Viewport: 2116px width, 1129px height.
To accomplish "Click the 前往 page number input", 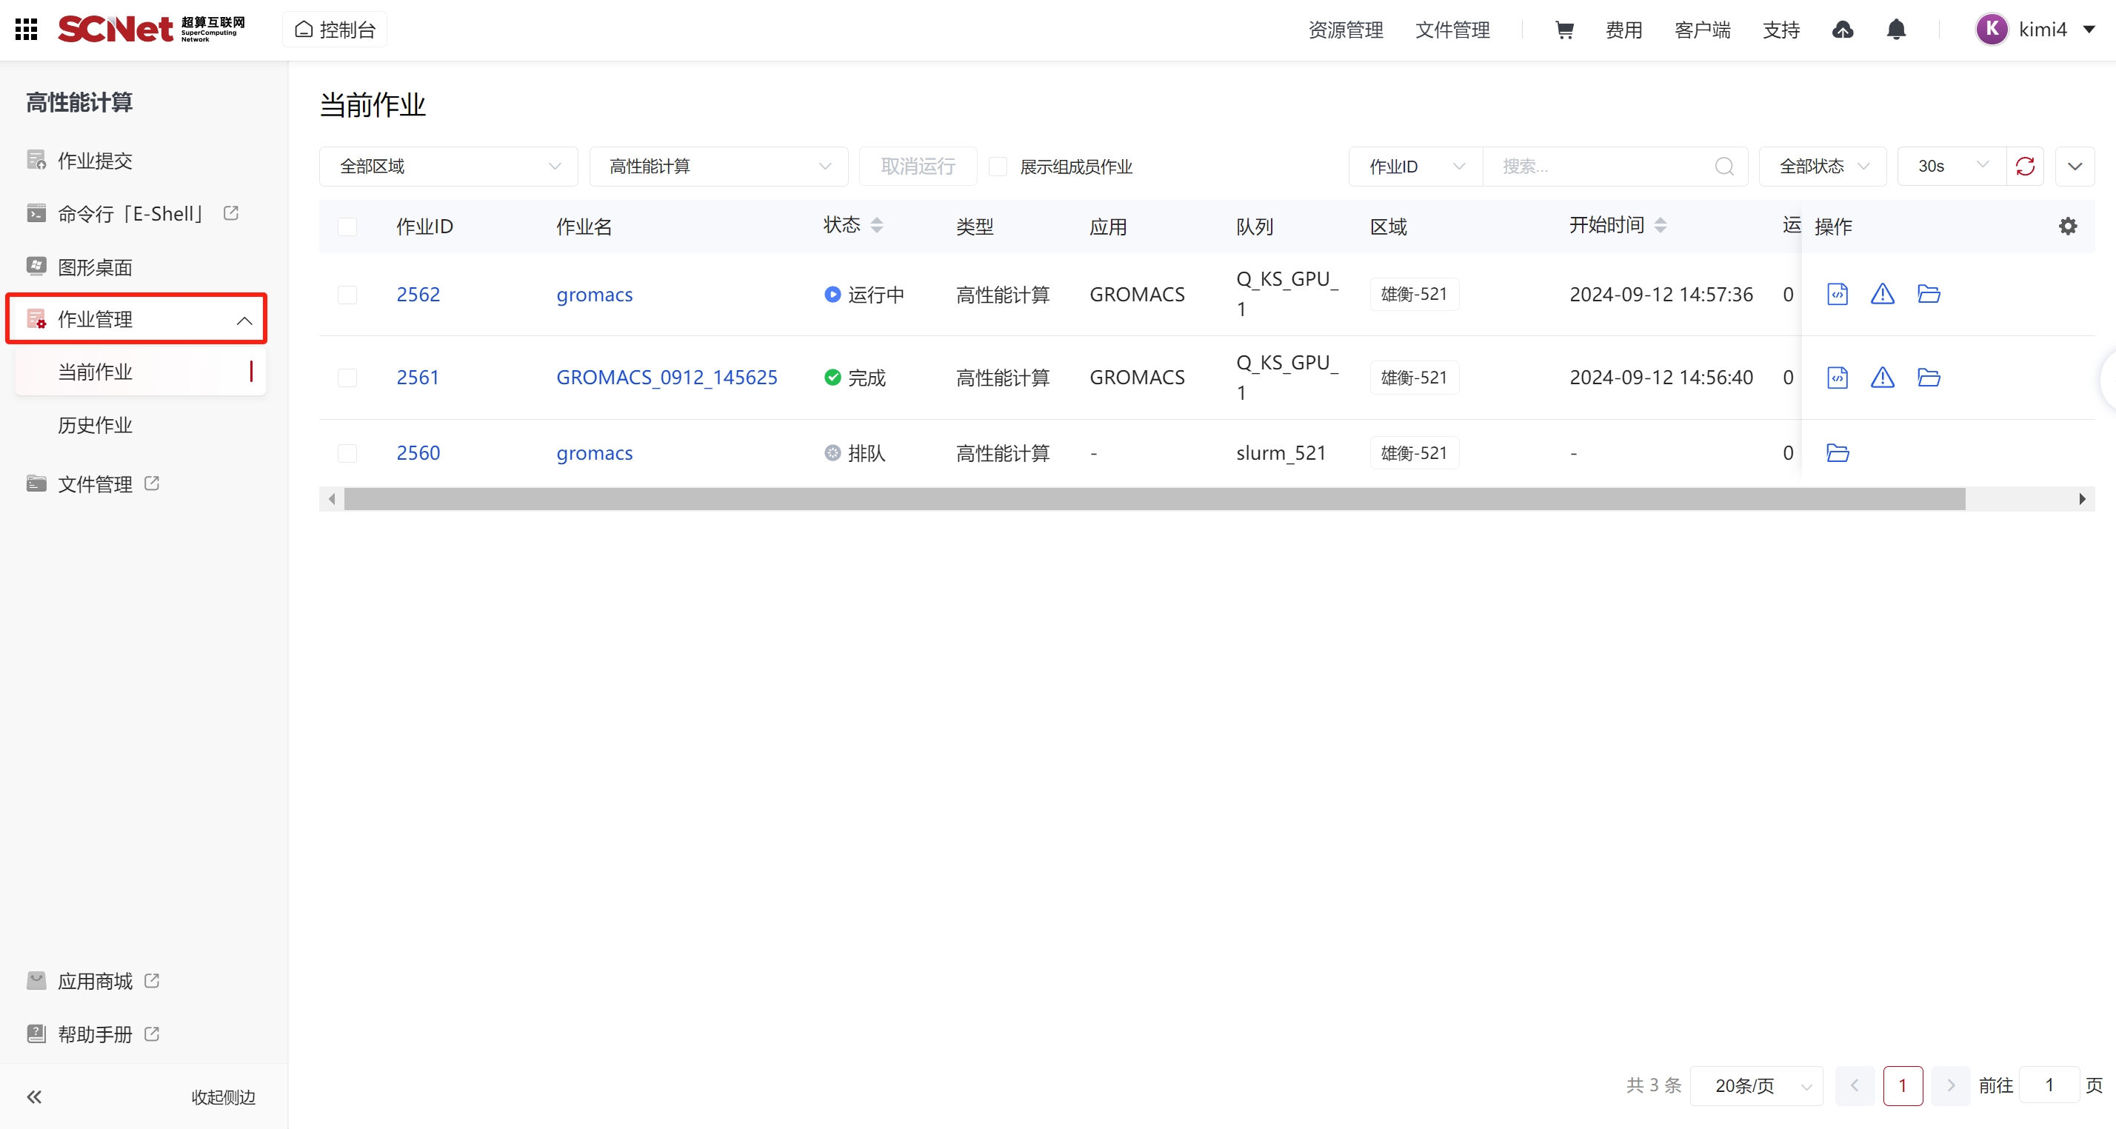I will tap(2049, 1085).
